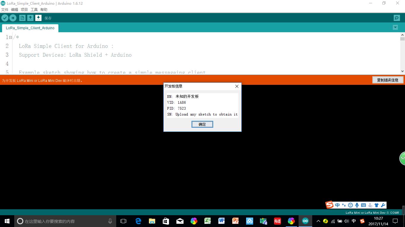Click the battery power tray icon
The height and width of the screenshot is (227, 405).
click(340, 221)
